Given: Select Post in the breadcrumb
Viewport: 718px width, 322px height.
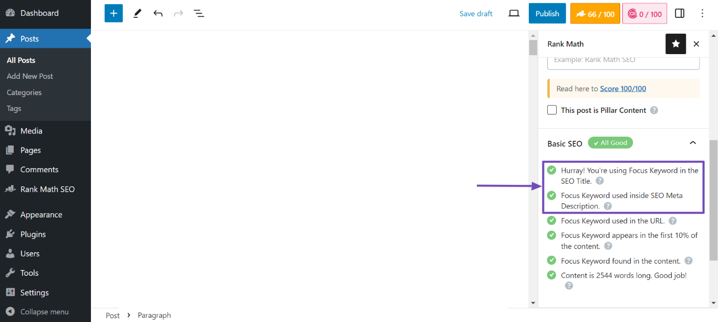Looking at the screenshot, I should click(x=112, y=316).
